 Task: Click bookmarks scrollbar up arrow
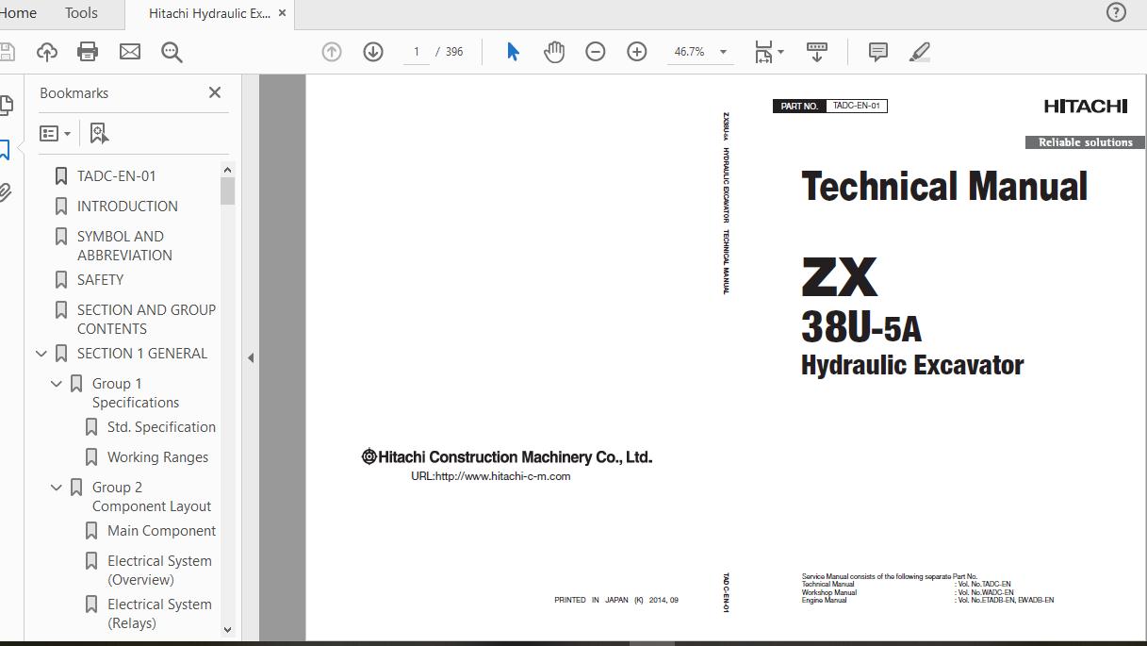tap(227, 170)
